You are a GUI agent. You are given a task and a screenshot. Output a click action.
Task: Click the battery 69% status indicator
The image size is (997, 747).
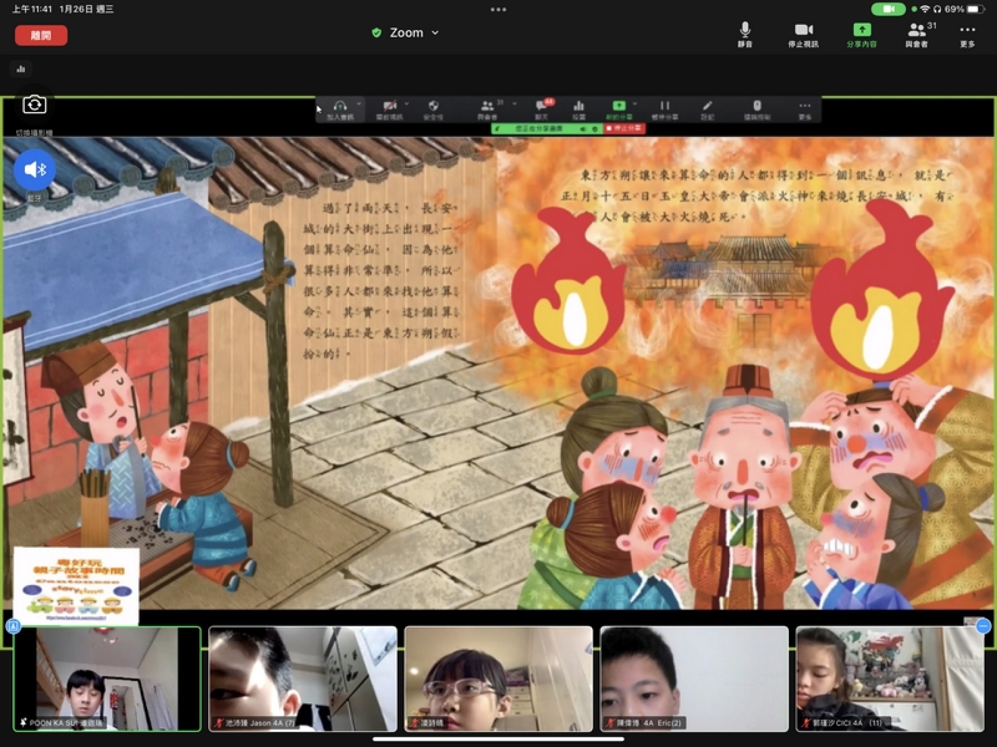click(x=964, y=9)
